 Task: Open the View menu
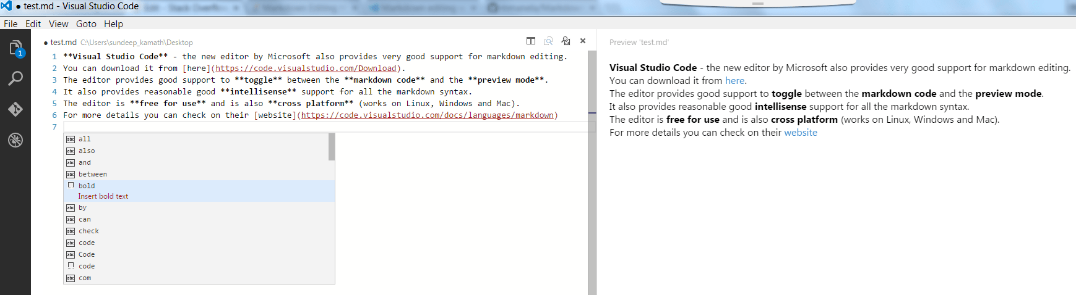[x=59, y=23]
